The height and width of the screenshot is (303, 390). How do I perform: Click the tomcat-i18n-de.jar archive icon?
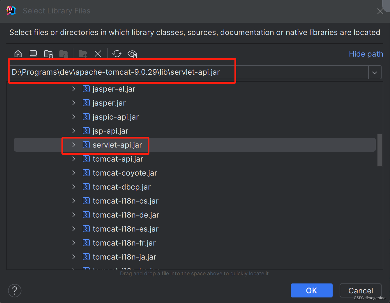[86, 215]
